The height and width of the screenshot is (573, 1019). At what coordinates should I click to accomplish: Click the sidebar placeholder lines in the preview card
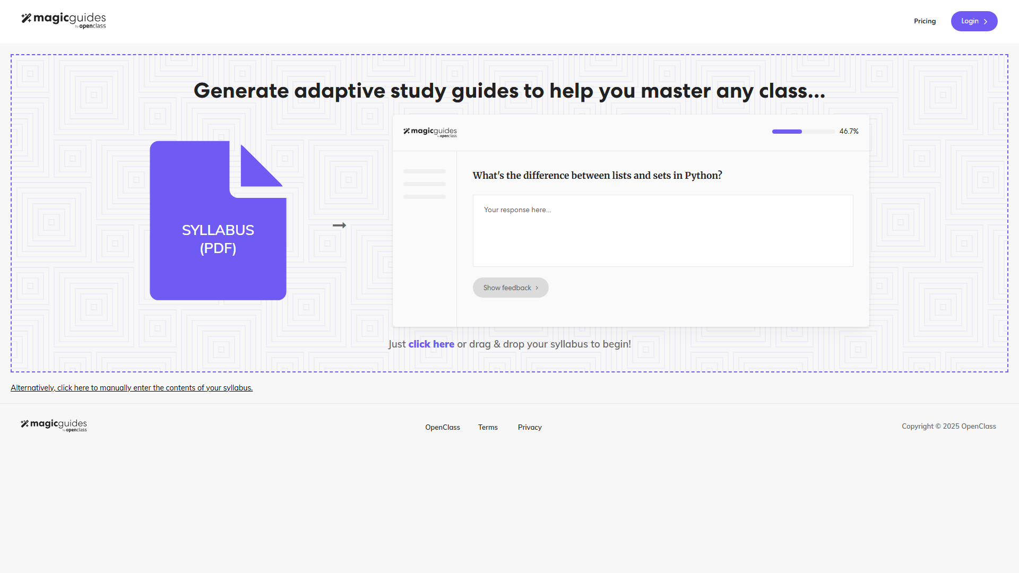pos(424,183)
